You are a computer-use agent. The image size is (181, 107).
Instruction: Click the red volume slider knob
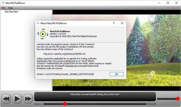(178, 99)
